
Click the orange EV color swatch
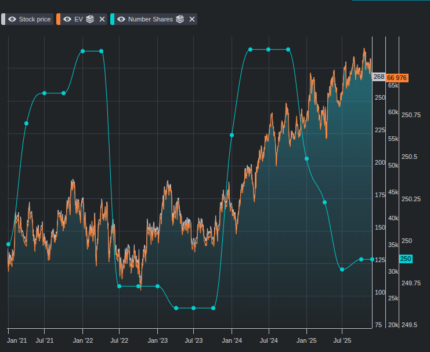pyautogui.click(x=58, y=19)
